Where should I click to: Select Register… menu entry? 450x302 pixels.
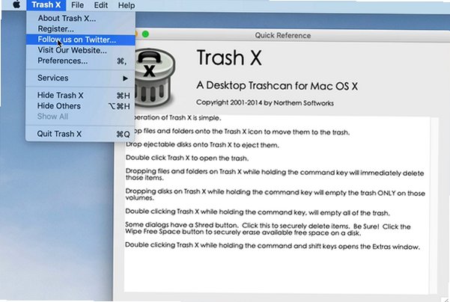80,28
